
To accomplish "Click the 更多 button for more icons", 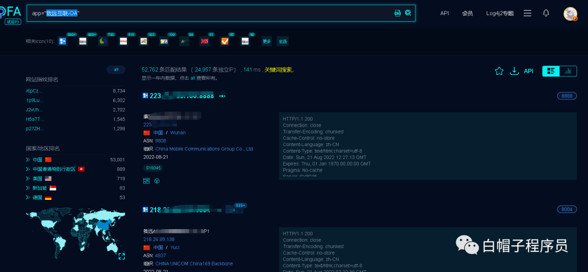I will (267, 41).
